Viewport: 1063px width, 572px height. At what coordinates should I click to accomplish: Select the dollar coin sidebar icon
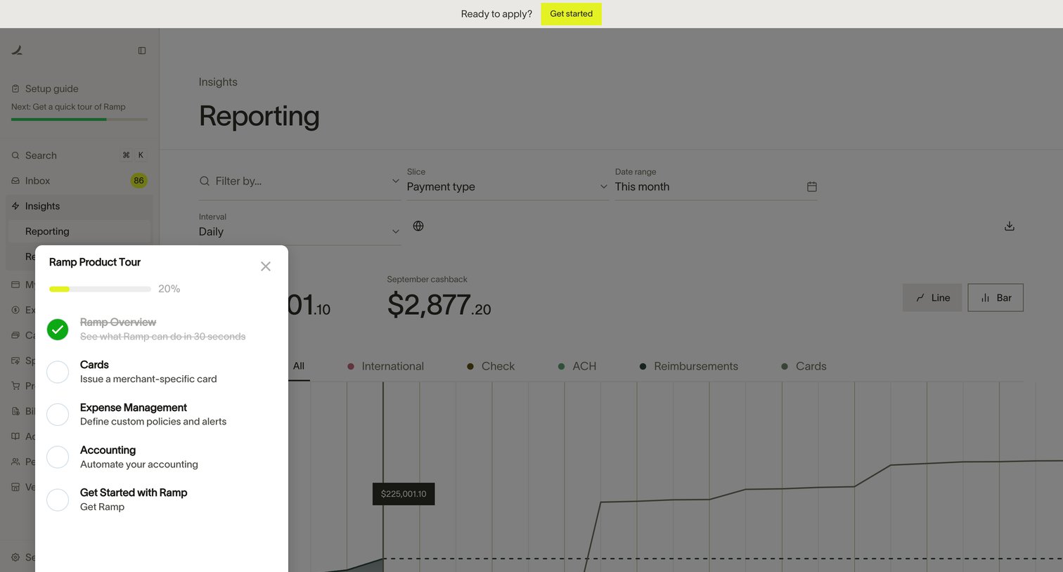15,310
